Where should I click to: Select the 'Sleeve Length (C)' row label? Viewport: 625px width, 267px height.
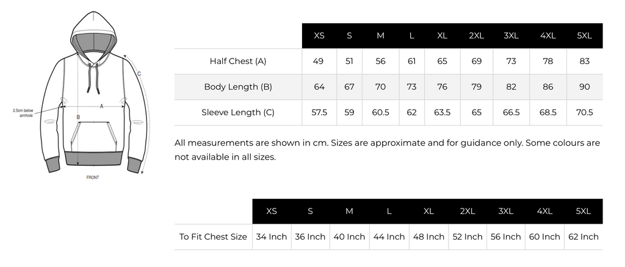238,112
